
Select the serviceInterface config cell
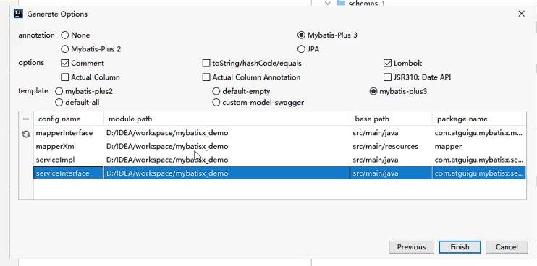click(x=69, y=173)
